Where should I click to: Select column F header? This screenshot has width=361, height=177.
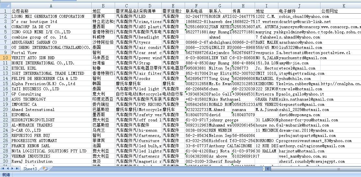pos(197,6)
